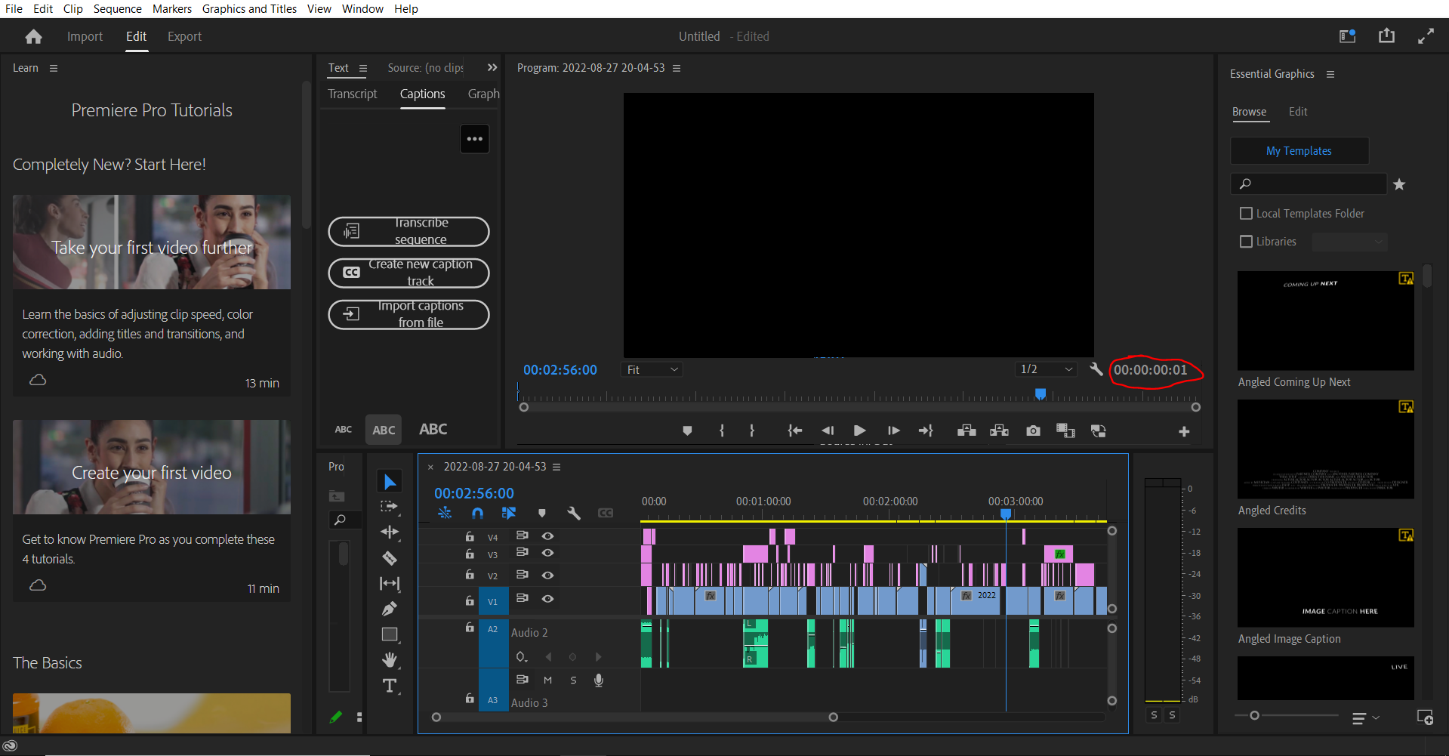The height and width of the screenshot is (756, 1449).
Task: Switch to the Transcript tab
Action: 352,94
